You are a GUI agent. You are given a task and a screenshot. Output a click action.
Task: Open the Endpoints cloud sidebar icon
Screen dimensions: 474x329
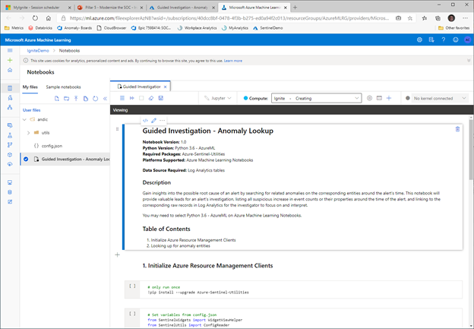click(x=10, y=164)
